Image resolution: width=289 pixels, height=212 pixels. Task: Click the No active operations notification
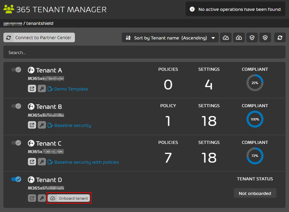coord(235,9)
